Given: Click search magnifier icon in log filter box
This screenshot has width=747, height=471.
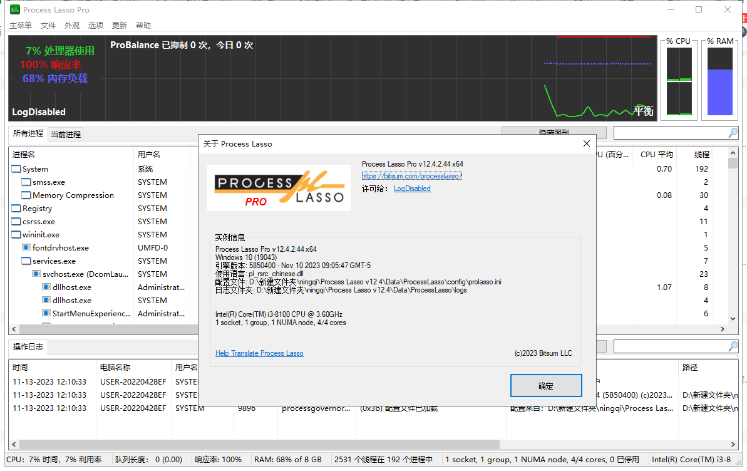Looking at the screenshot, I should 733,346.
